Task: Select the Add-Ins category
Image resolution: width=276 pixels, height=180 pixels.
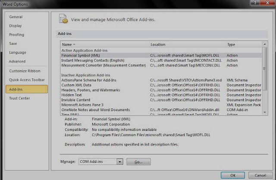Action: pyautogui.click(x=27, y=89)
